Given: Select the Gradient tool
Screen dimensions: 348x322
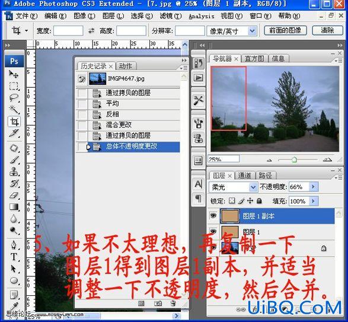Looking at the screenshot, I should [14, 207].
